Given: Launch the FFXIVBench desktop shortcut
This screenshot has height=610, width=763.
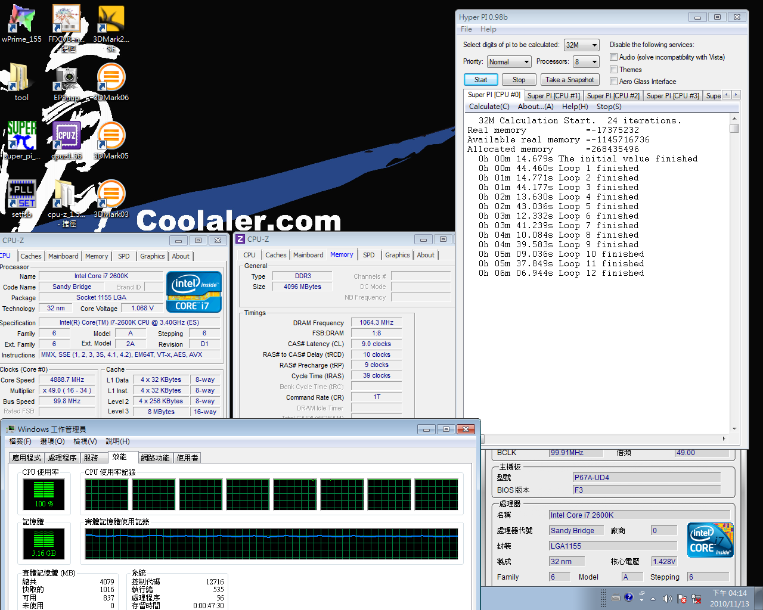Looking at the screenshot, I should coord(66,27).
